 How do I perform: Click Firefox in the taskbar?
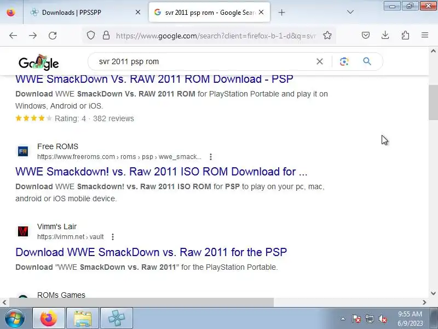(49, 318)
